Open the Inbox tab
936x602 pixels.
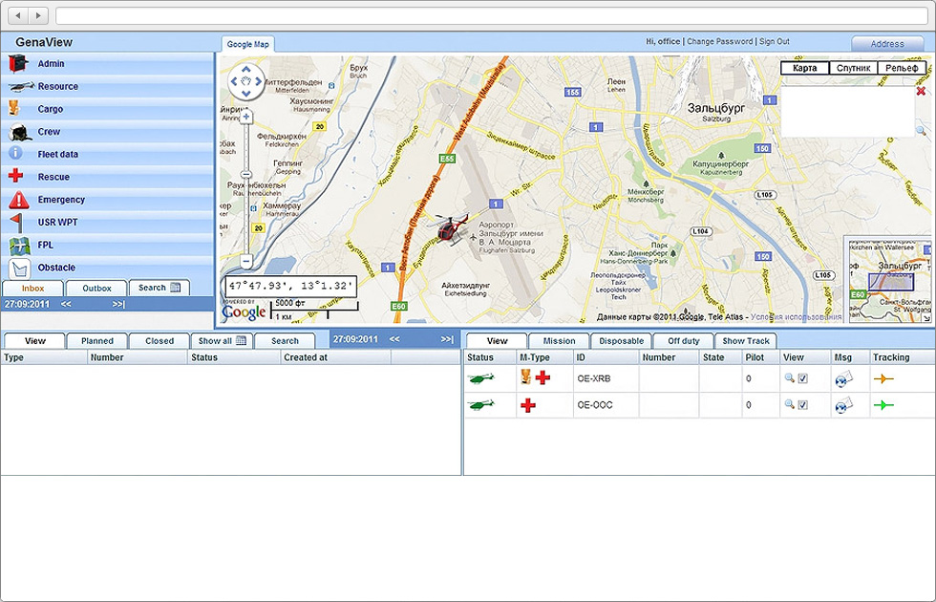pos(32,288)
